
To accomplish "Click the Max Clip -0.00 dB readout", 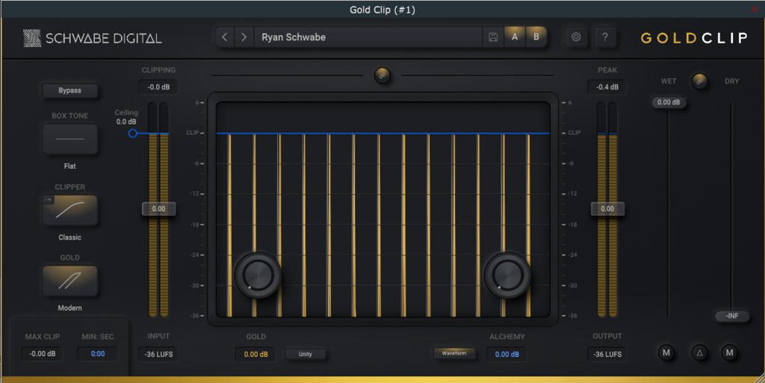I will pyautogui.click(x=43, y=354).
